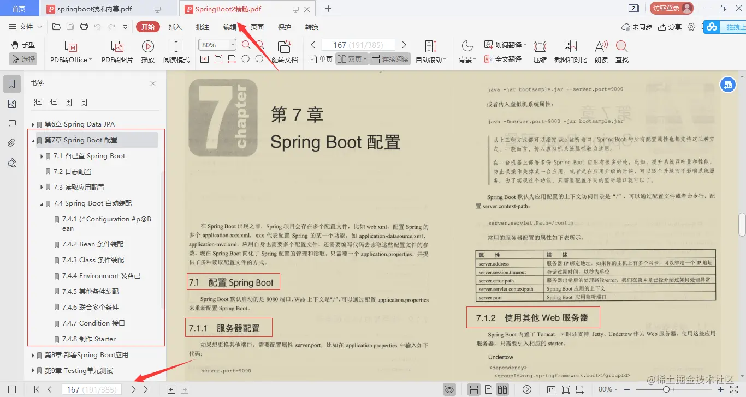Expand the 7.3 读取应用配置 bookmark
The image size is (746, 397).
click(42, 187)
